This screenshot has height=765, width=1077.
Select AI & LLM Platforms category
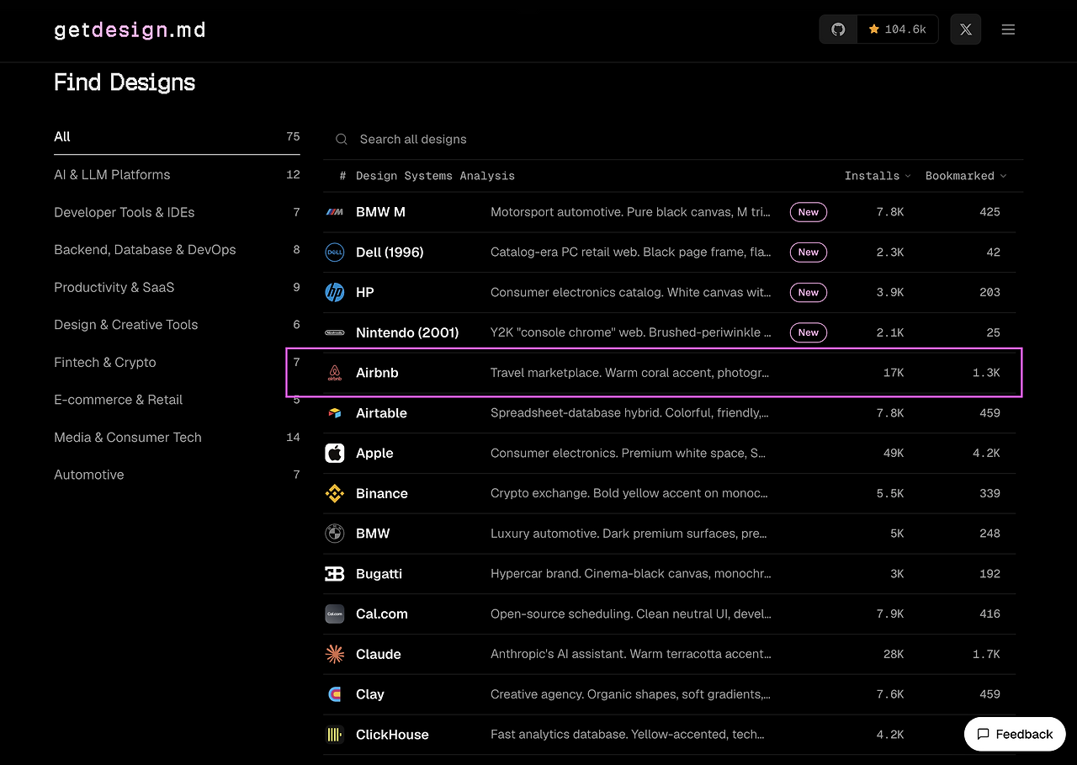(177, 174)
